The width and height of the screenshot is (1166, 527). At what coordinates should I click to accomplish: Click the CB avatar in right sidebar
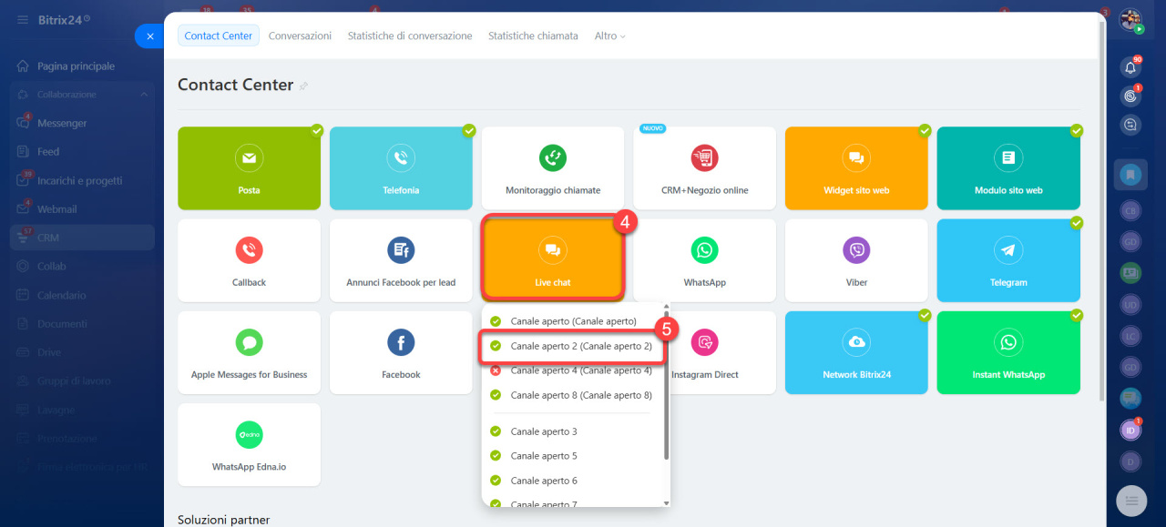coord(1130,210)
